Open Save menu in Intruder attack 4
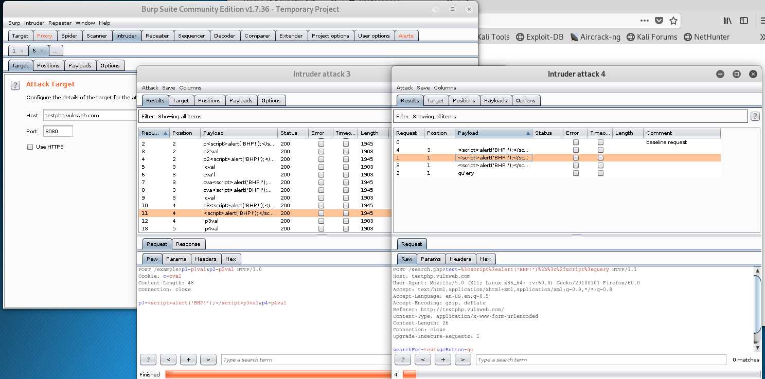This screenshot has width=765, height=379. (423, 88)
